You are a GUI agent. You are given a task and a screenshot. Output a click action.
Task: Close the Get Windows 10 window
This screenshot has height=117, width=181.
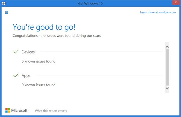pos(176,2)
